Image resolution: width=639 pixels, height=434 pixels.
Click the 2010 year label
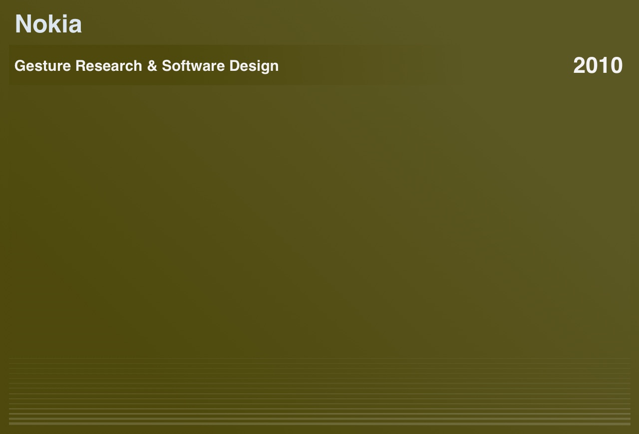tap(598, 65)
